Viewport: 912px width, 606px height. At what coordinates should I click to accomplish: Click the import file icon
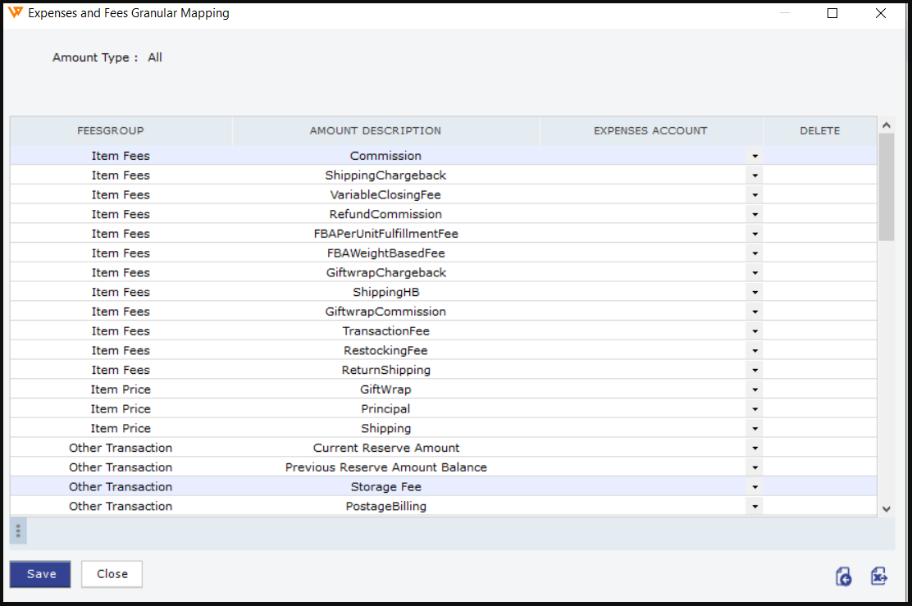pos(843,576)
